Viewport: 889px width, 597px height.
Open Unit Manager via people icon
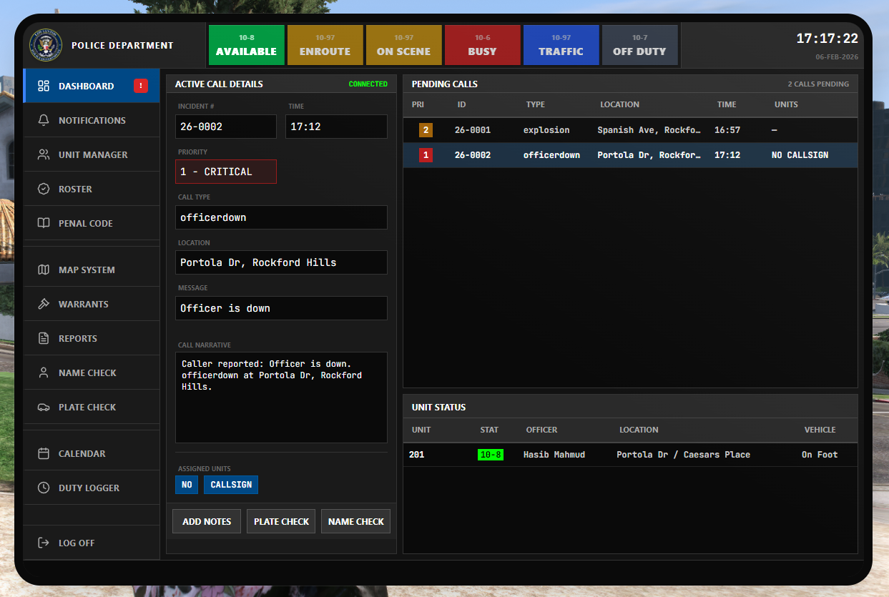pos(44,154)
